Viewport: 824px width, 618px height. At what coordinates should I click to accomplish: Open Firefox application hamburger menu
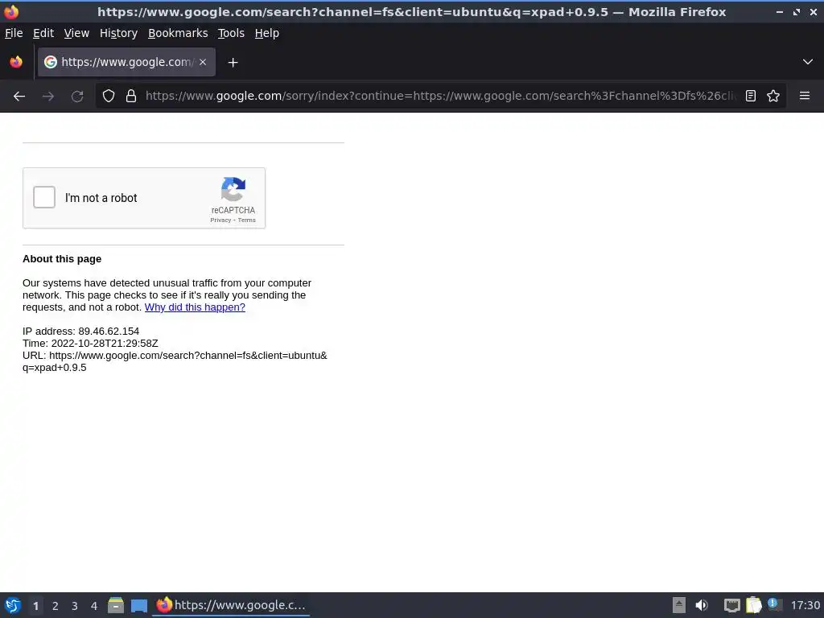click(805, 96)
